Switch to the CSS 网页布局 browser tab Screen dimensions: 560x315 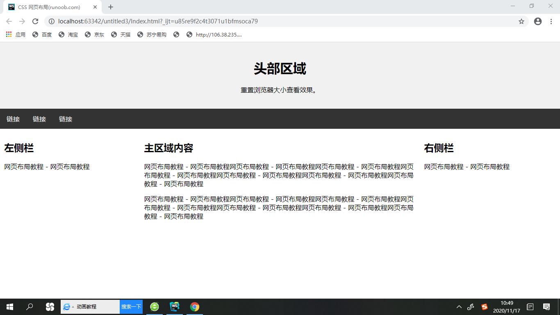tap(49, 7)
